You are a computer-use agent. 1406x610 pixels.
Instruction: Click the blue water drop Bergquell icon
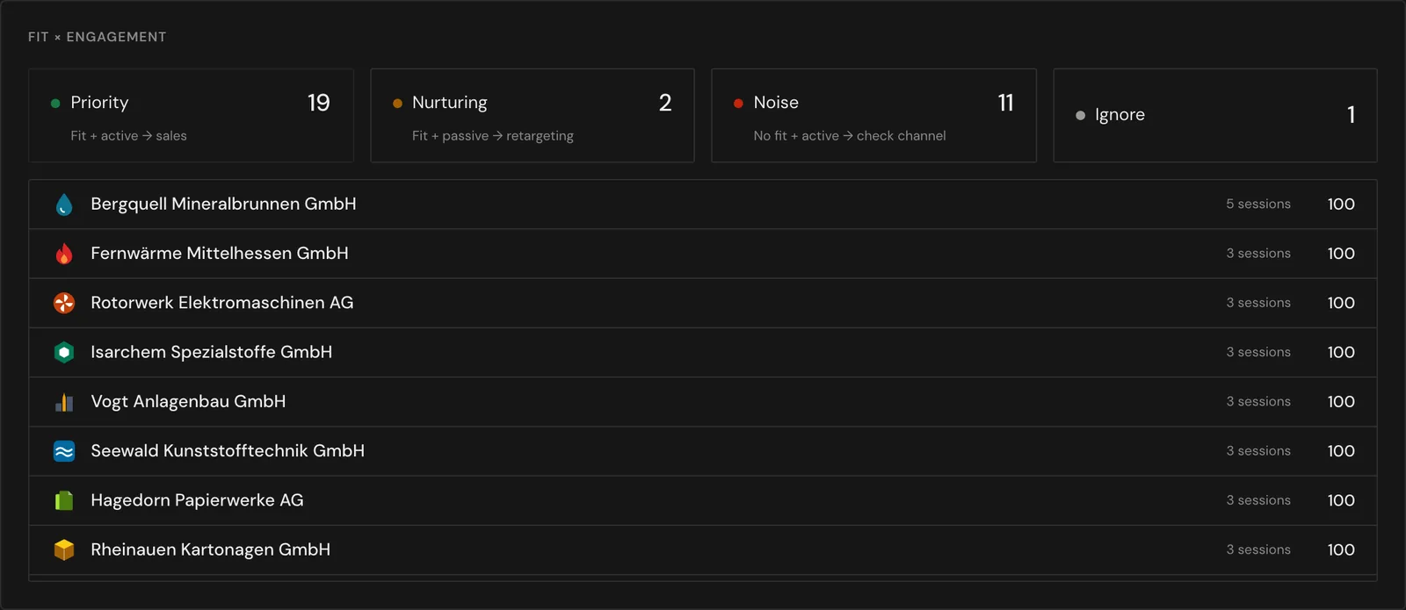[x=64, y=205]
